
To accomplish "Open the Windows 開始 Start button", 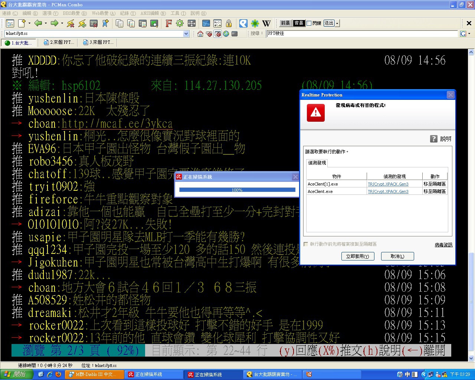I will tap(17, 374).
